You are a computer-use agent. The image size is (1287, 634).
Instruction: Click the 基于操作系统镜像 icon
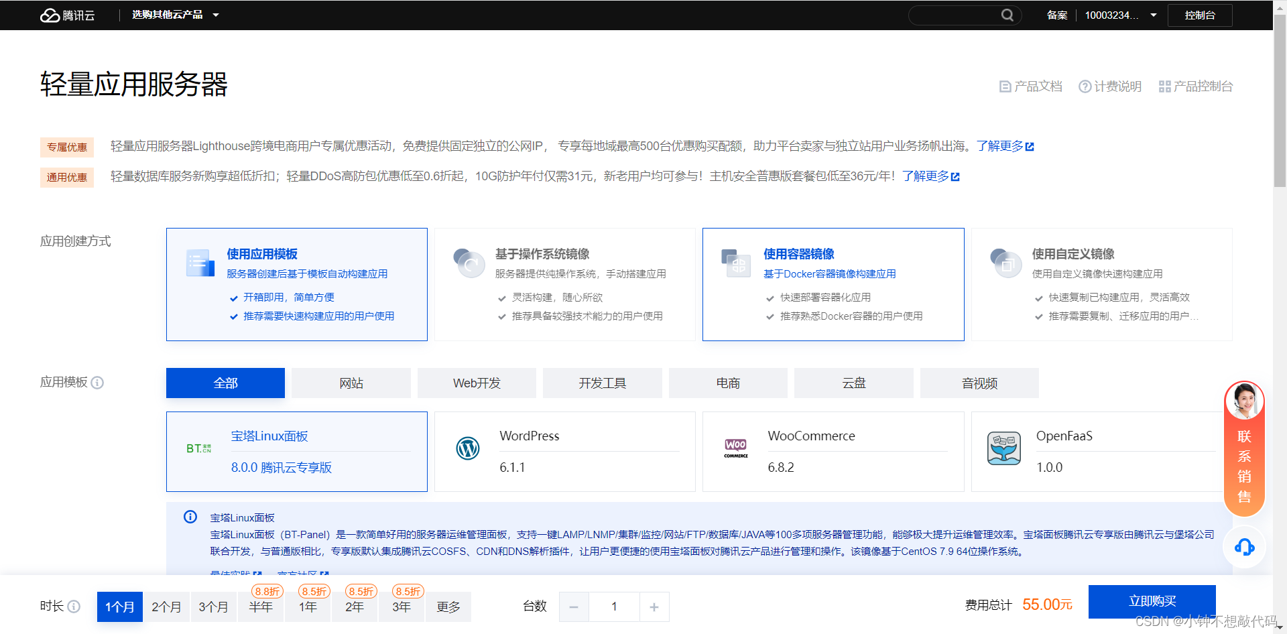469,263
